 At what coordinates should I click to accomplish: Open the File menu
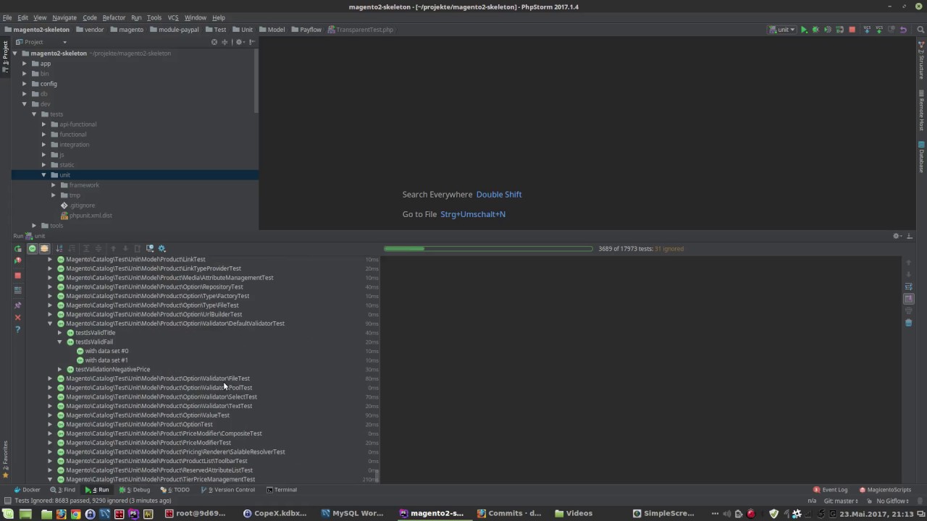[7, 17]
